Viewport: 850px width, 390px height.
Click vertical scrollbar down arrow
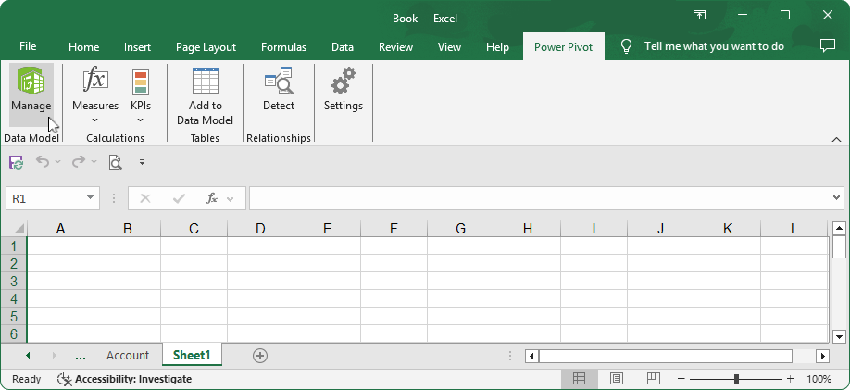[x=839, y=336]
